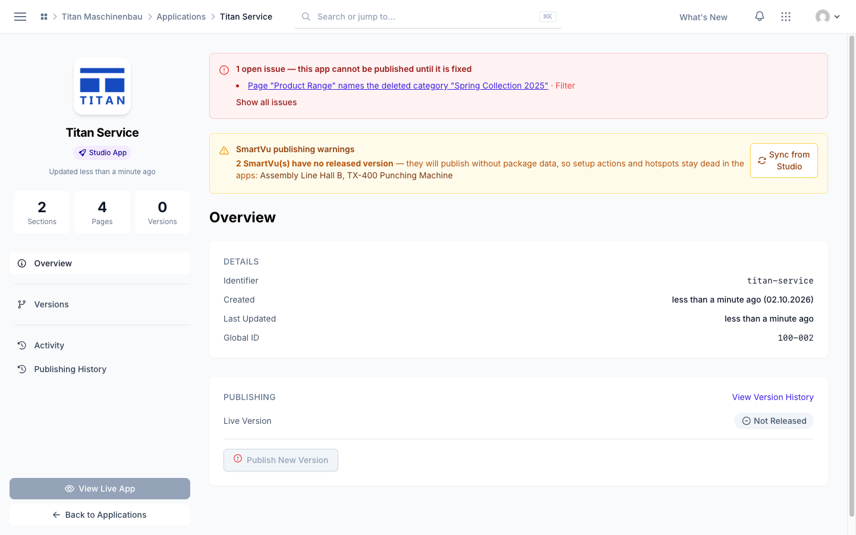Focus the Search or jump to field
The width and height of the screenshot is (856, 535).
point(428,17)
